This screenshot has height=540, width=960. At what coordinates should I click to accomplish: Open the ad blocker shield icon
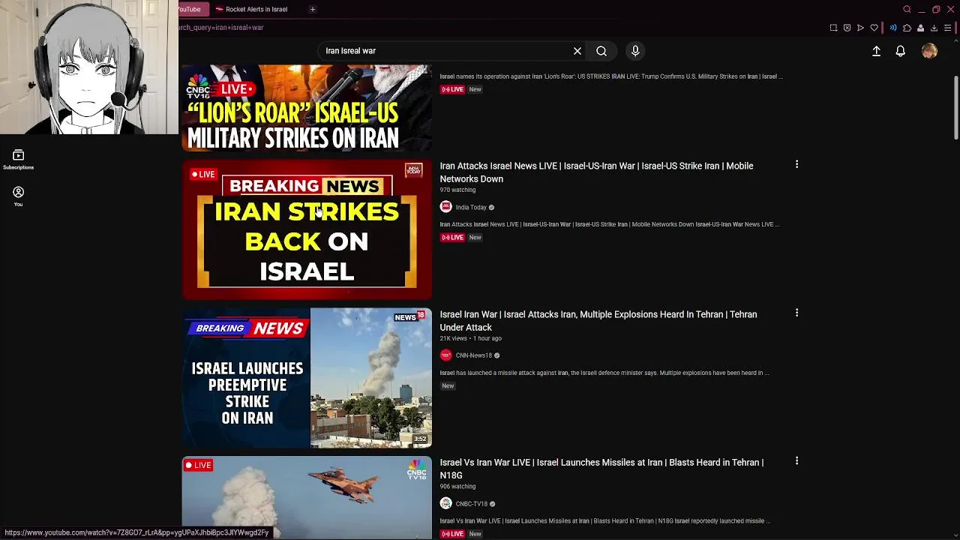847,28
